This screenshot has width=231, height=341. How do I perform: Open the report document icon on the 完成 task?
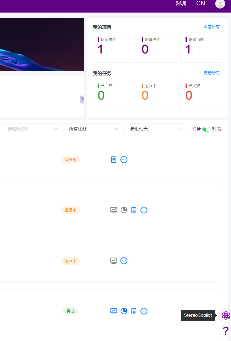pos(134,311)
